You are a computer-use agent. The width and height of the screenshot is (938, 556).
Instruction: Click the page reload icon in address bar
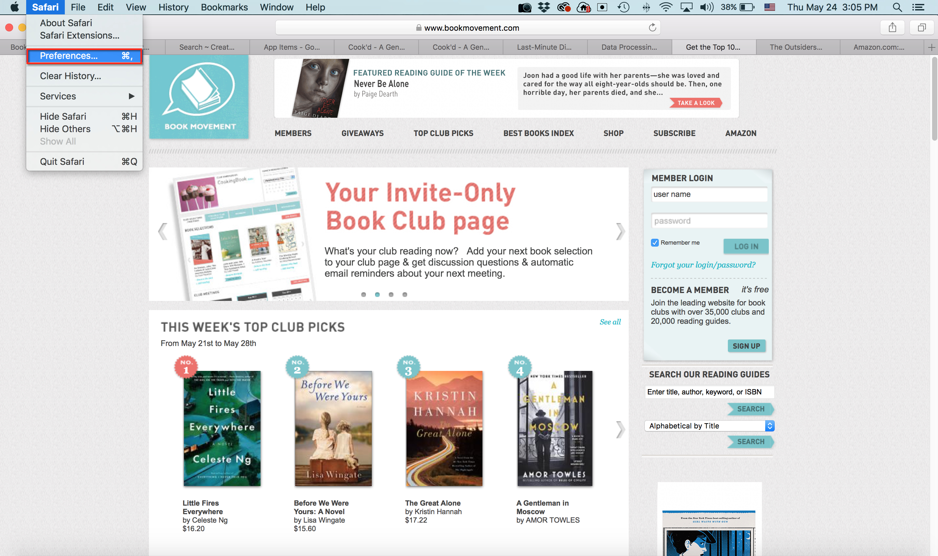tap(652, 27)
